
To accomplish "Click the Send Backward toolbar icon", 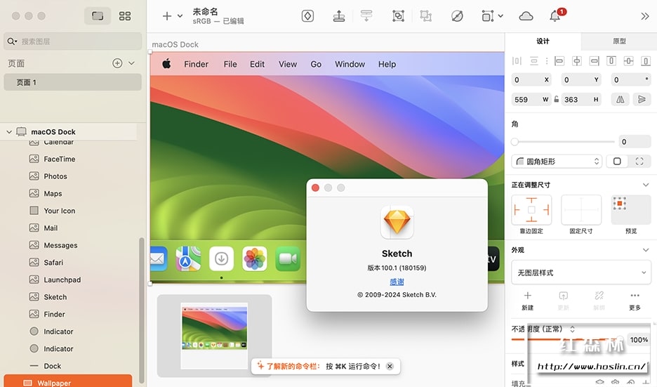I will pyautogui.click(x=366, y=16).
